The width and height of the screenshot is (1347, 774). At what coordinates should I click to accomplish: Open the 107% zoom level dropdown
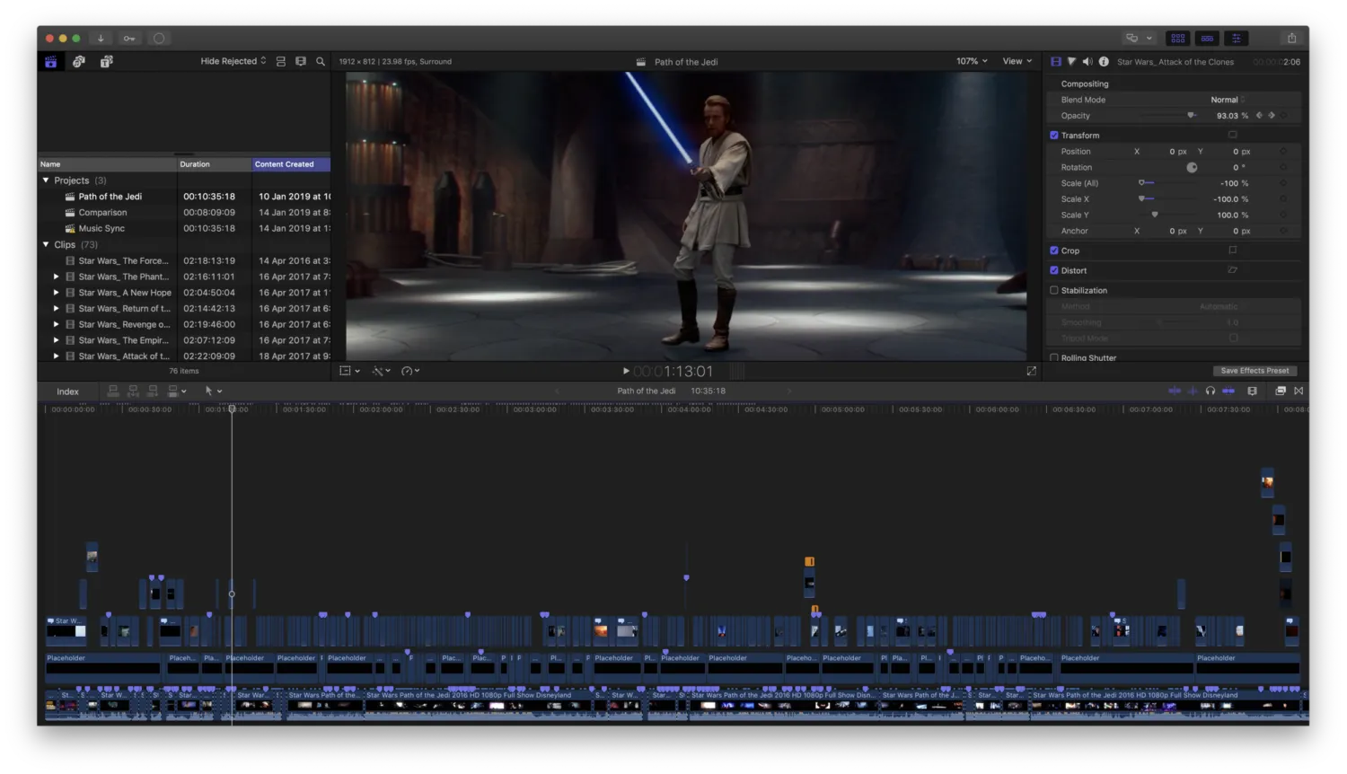point(972,61)
